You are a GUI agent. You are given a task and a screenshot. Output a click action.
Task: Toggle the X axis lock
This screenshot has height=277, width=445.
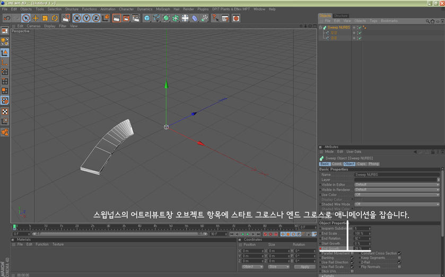pyautogui.click(x=76, y=18)
